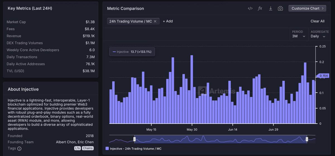Take a chart snapshot with camera icon
The image size is (335, 156).
coord(280,8)
